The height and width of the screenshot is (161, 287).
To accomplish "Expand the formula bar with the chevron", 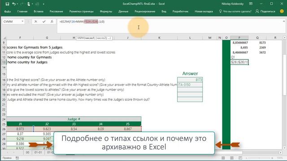I will pyautogui.click(x=284, y=21).
